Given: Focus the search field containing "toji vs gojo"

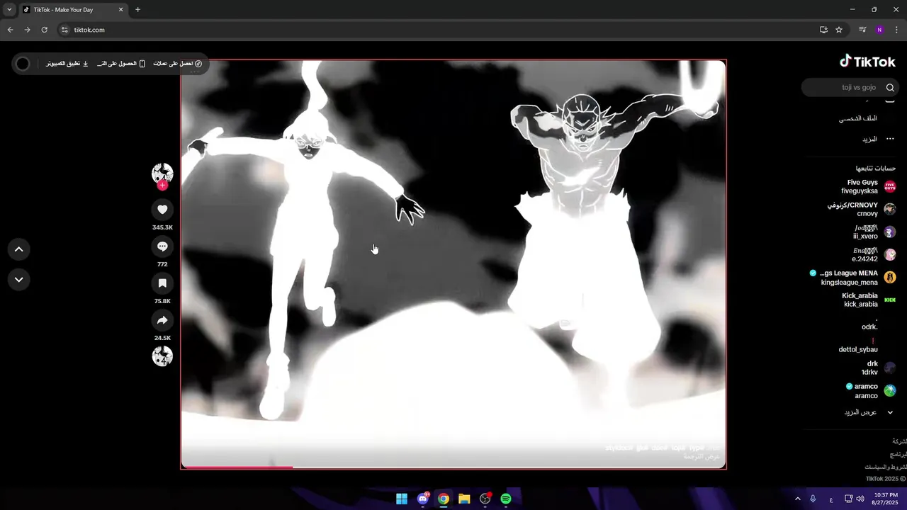Looking at the screenshot, I should click(850, 88).
